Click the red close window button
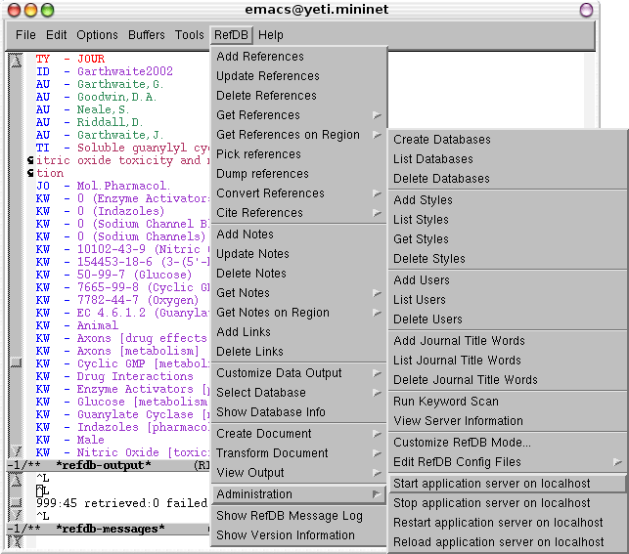The image size is (629, 554). 13,10
